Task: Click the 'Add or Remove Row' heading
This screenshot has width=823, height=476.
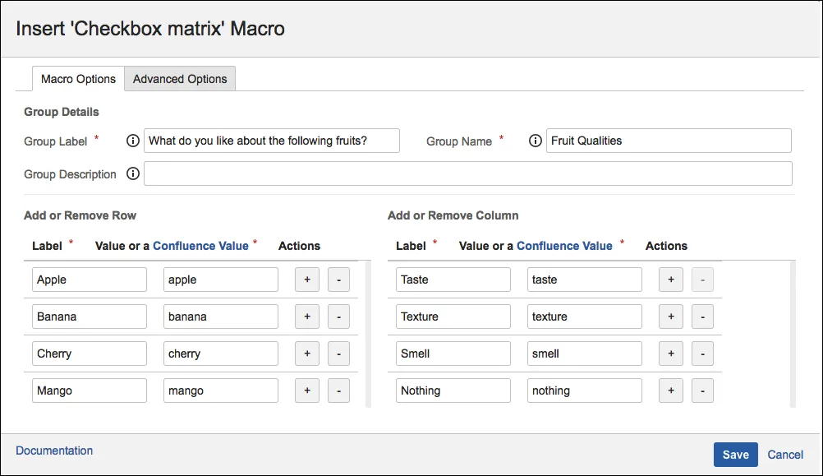Action: pyautogui.click(x=80, y=215)
